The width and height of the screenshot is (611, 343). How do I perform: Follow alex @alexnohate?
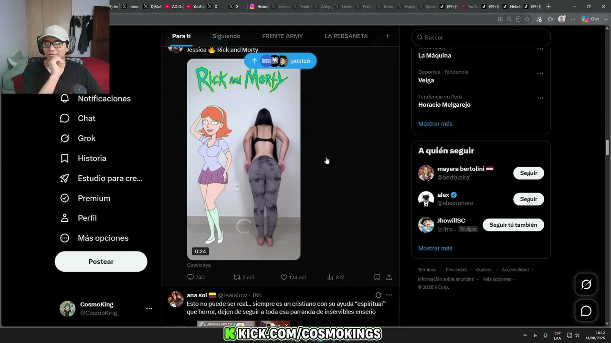(x=528, y=199)
